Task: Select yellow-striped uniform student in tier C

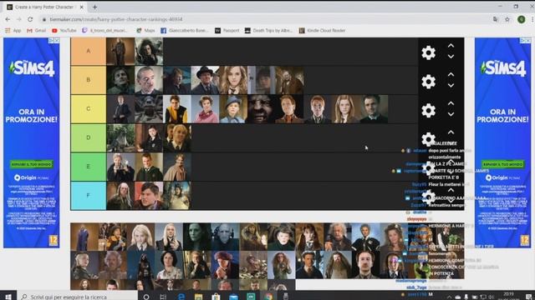Action: 176,109
